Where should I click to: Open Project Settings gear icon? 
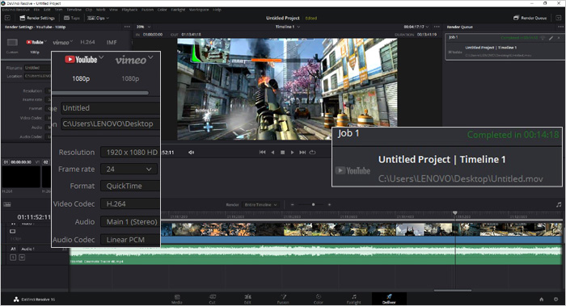(x=556, y=300)
